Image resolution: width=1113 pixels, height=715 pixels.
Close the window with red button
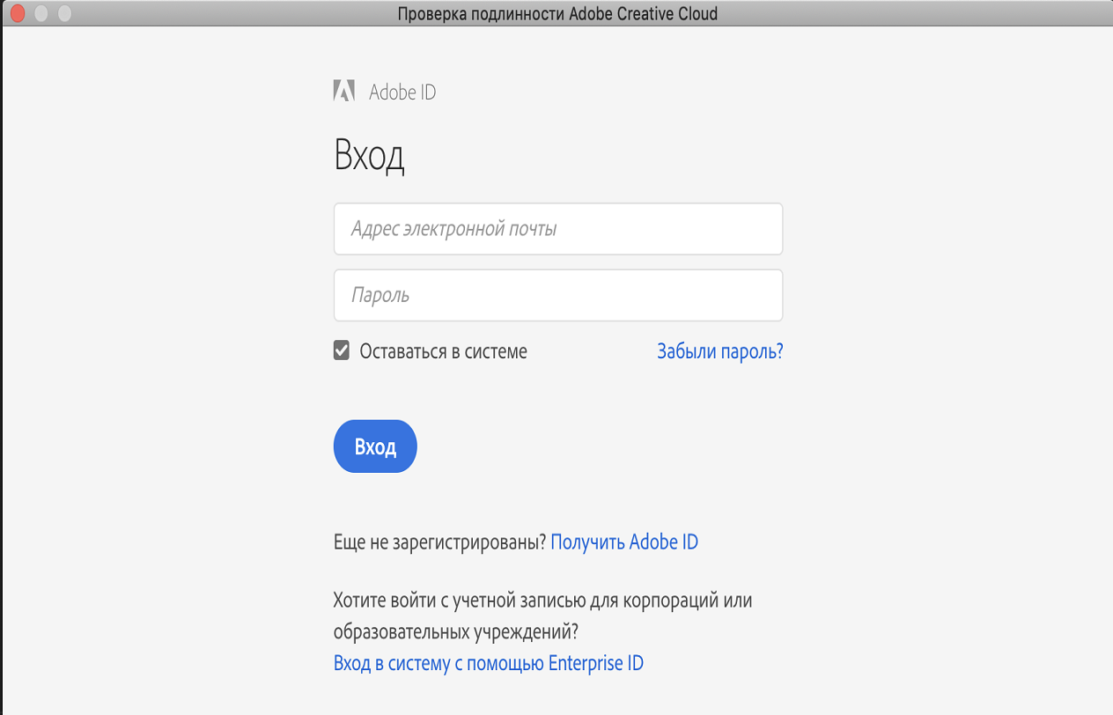pyautogui.click(x=18, y=13)
